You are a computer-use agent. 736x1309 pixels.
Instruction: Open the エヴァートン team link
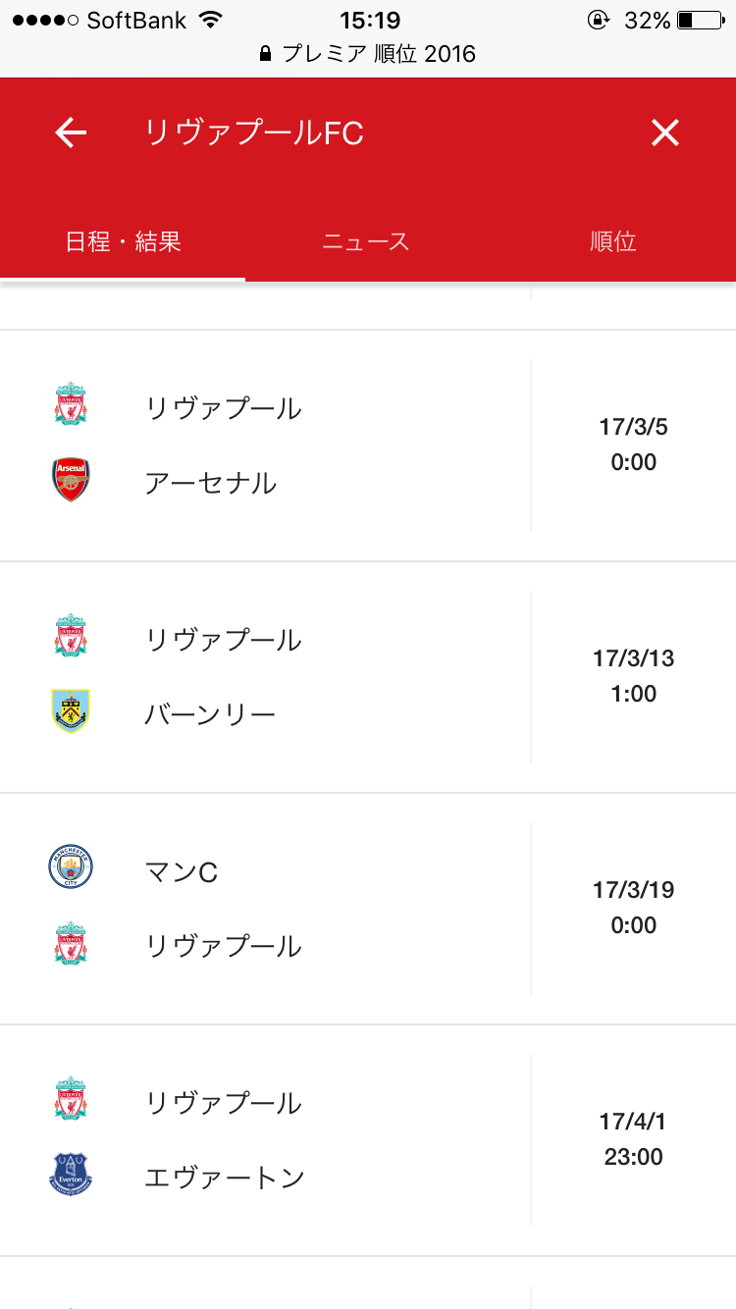click(225, 1178)
